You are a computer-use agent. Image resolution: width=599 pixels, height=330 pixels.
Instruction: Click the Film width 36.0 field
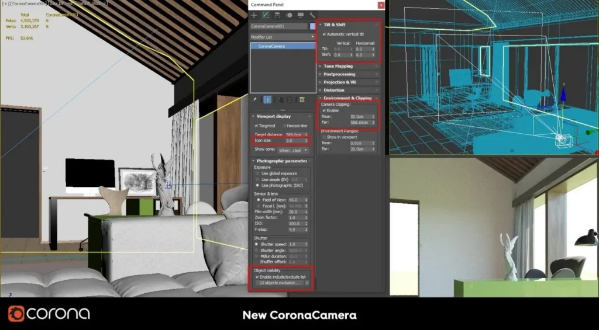[x=296, y=212]
